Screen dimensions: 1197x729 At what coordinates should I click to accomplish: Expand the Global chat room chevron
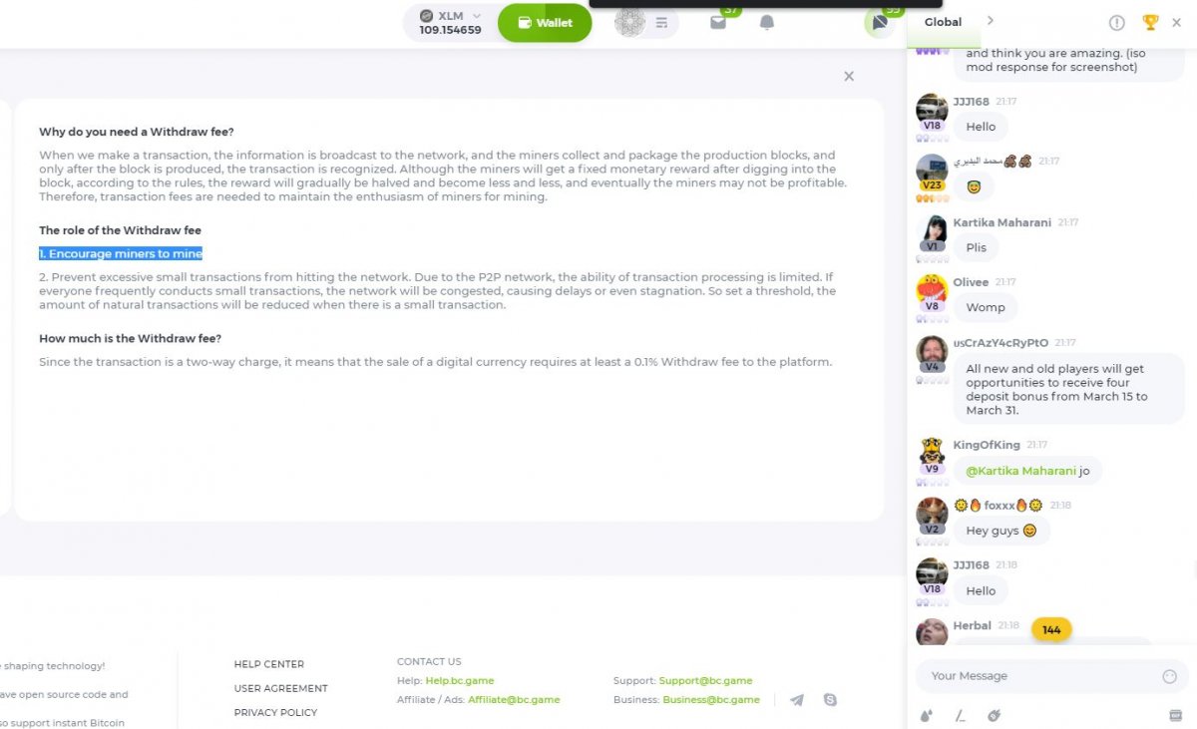coord(991,21)
